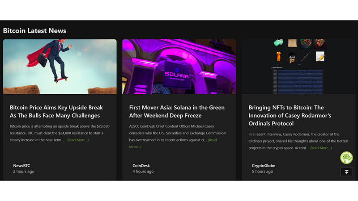The height and width of the screenshot is (201, 358).
Task: Open the NFT Ordinals collage thumbnail
Action: [298, 67]
